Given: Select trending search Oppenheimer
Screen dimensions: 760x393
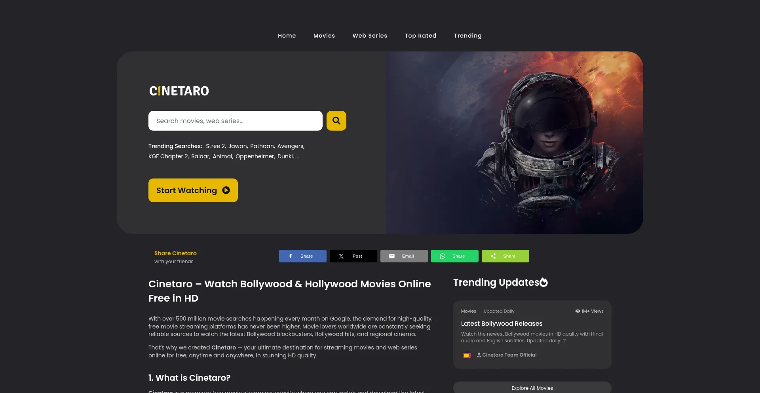Looking at the screenshot, I should [x=255, y=156].
